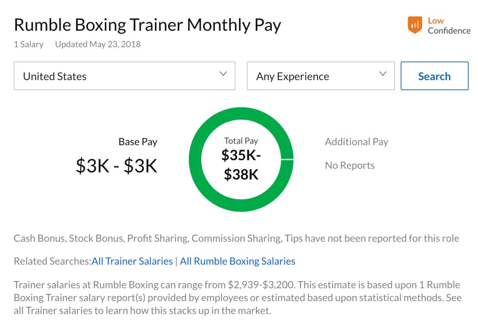
Task: Open the United States location dropdown
Action: [124, 76]
